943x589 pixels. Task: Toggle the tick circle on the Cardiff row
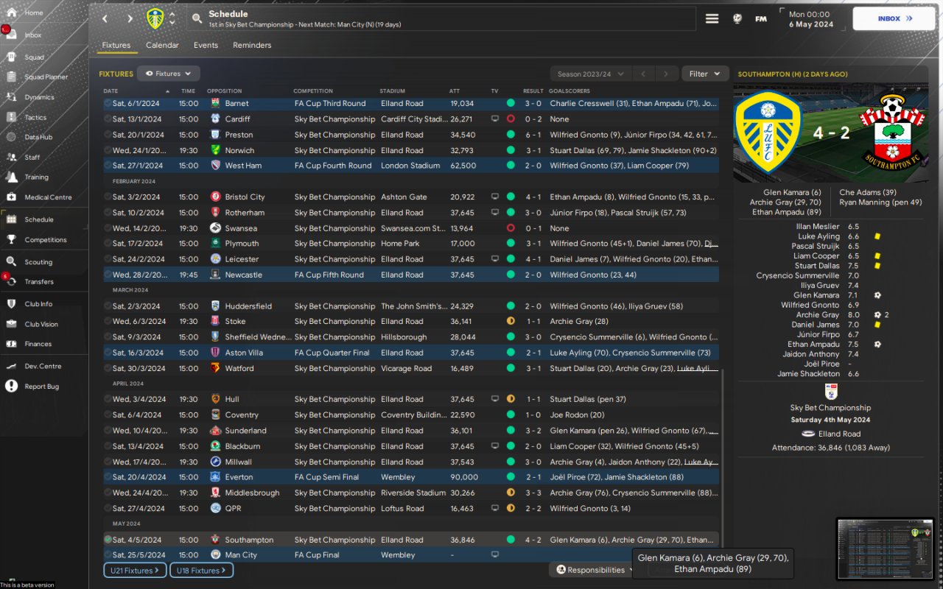pyautogui.click(x=108, y=119)
